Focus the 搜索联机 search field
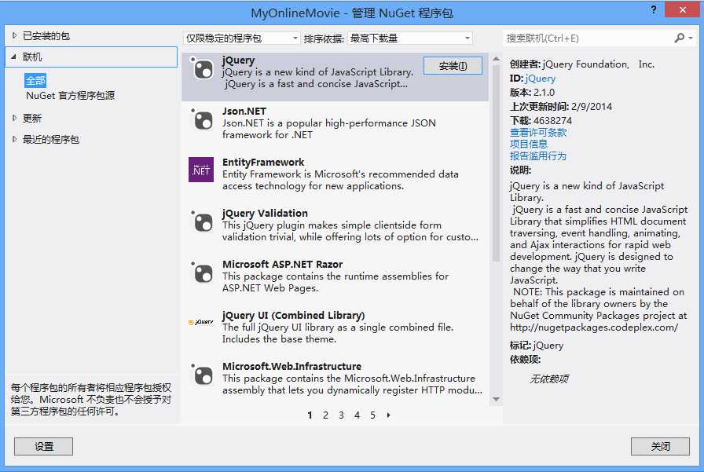The width and height of the screenshot is (704, 472). click(588, 38)
